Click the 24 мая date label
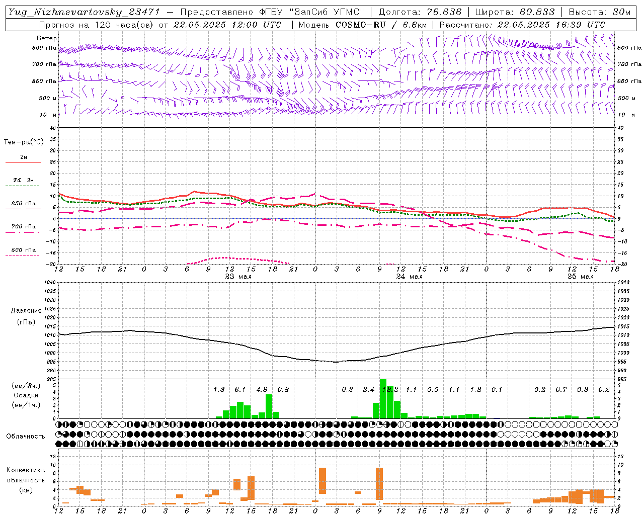Image resolution: width=644 pixels, height=515 pixels. click(410, 277)
